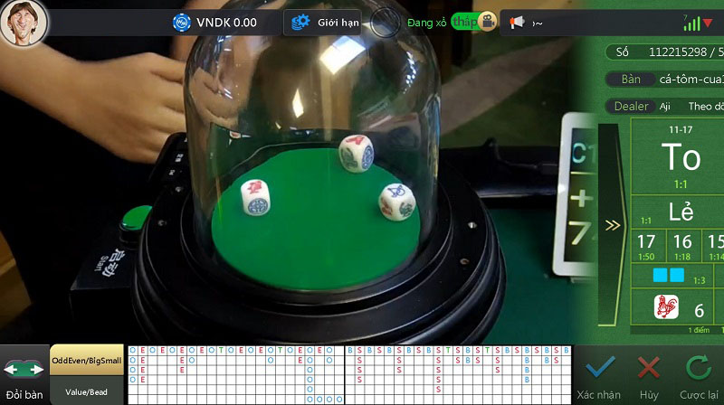Select the double blue squares bet
The image size is (724, 405).
point(669,274)
